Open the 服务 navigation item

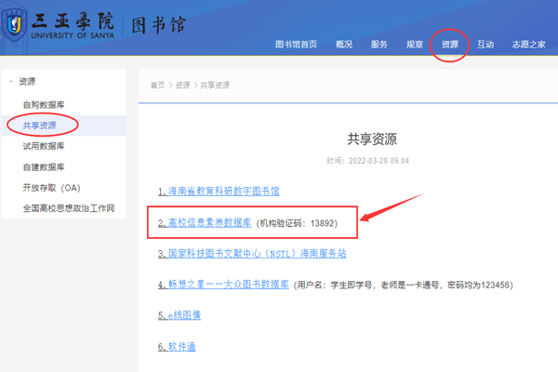tap(379, 45)
